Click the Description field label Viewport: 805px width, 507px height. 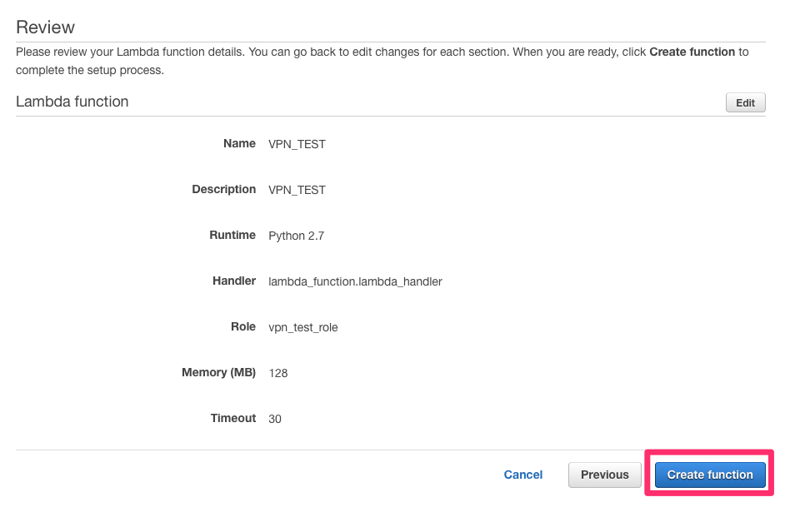pos(223,189)
